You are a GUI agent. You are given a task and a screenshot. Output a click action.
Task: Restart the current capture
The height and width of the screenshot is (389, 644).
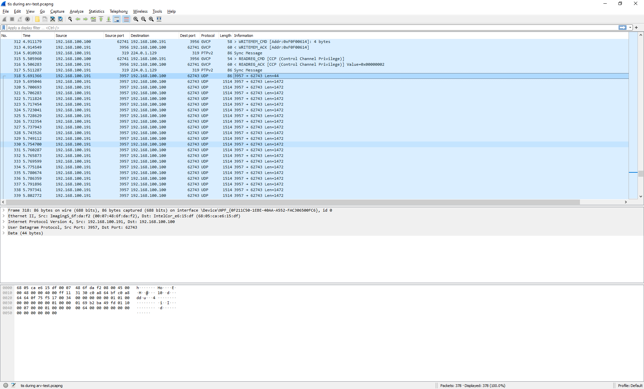(x=20, y=19)
